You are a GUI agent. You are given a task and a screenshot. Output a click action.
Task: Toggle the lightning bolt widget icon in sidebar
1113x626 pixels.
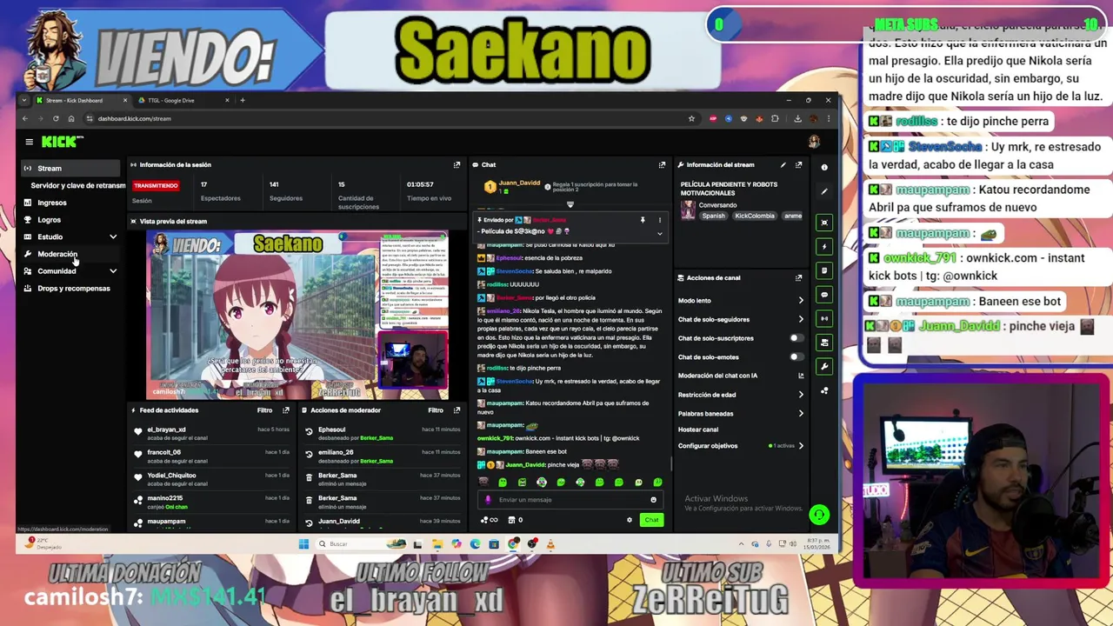tap(824, 247)
